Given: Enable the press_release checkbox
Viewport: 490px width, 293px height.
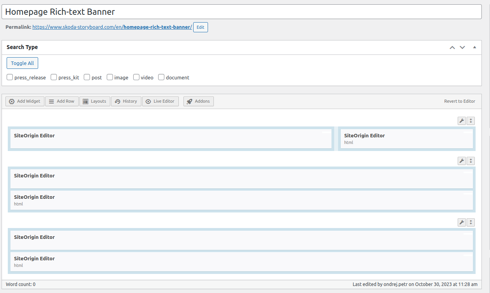Looking at the screenshot, I should click(10, 77).
